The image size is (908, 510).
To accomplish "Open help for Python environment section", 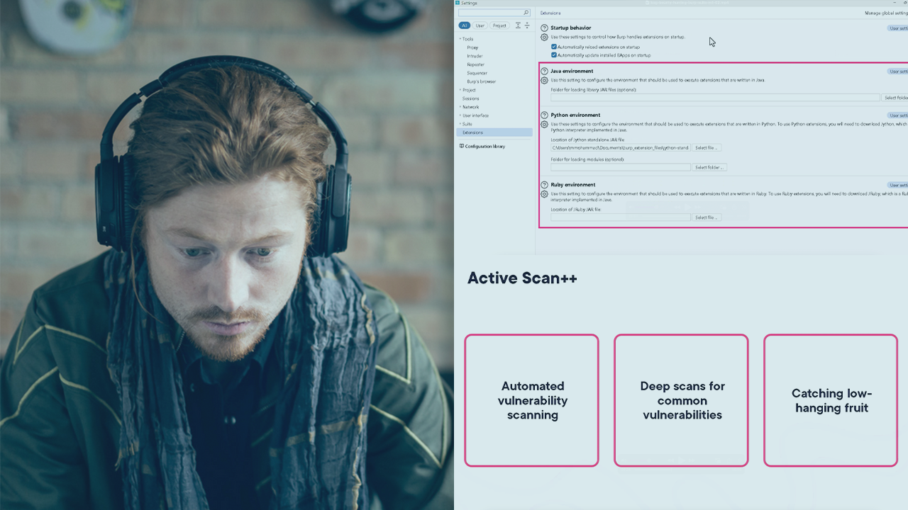I will coord(544,115).
